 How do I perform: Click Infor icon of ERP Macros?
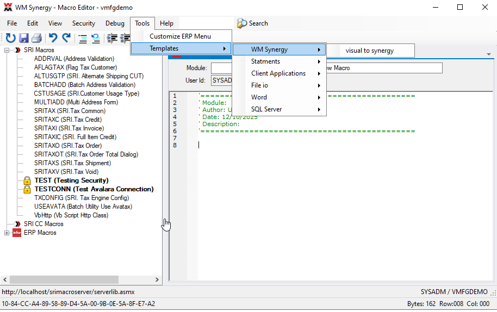pyautogui.click(x=17, y=233)
